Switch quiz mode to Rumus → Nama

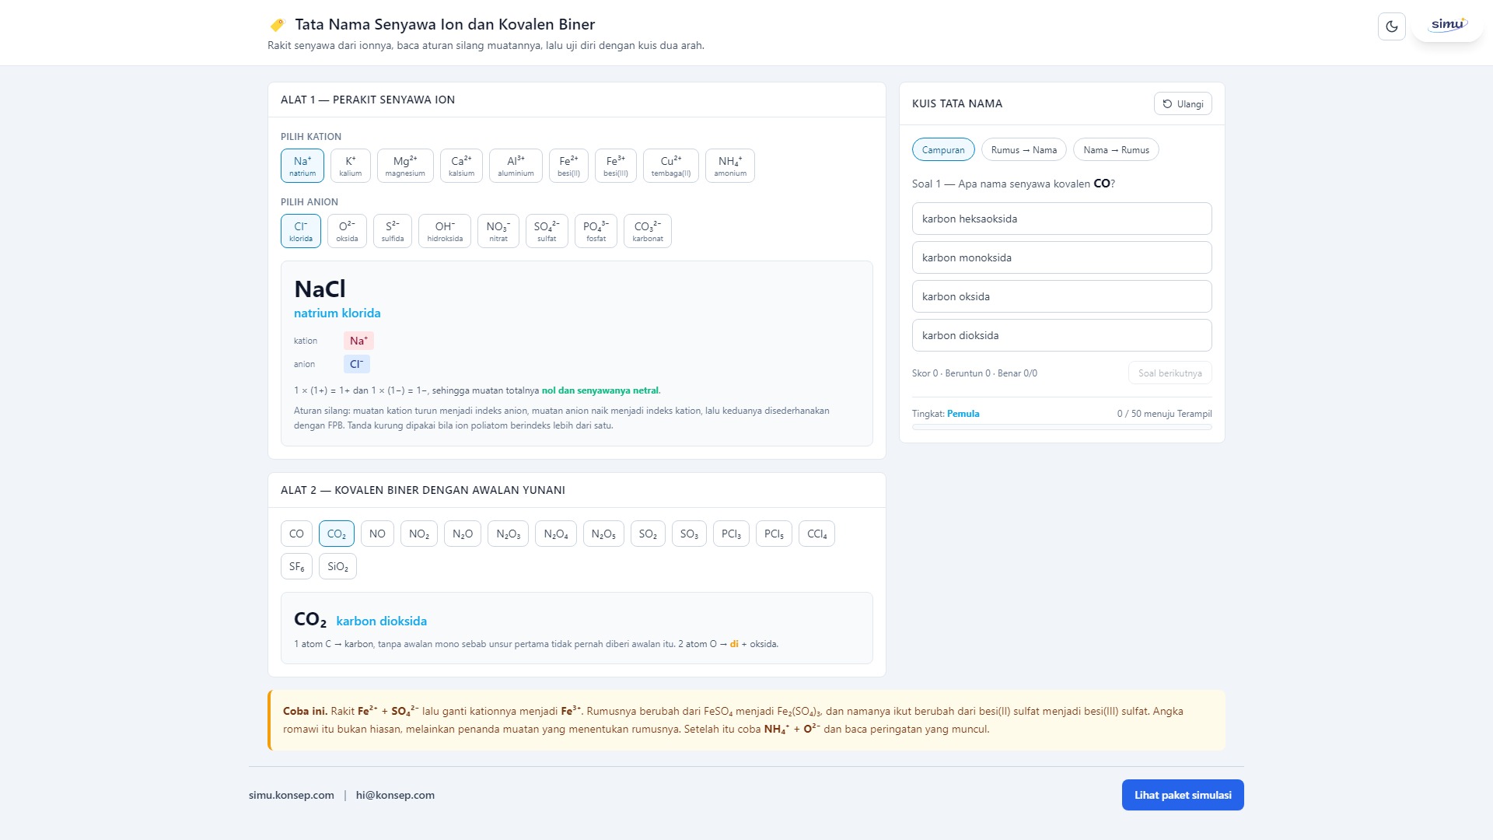coord(1023,150)
